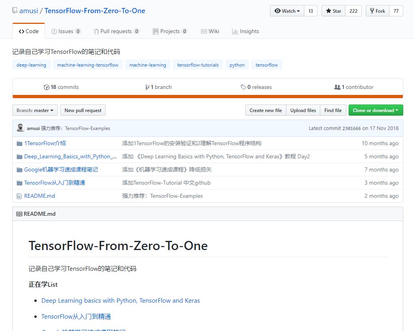View the 0 releases page
414x331 pixels.
(x=256, y=87)
